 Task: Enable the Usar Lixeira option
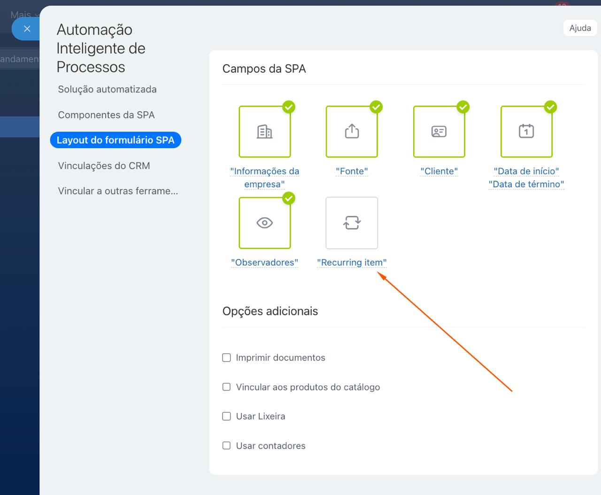[x=226, y=416]
